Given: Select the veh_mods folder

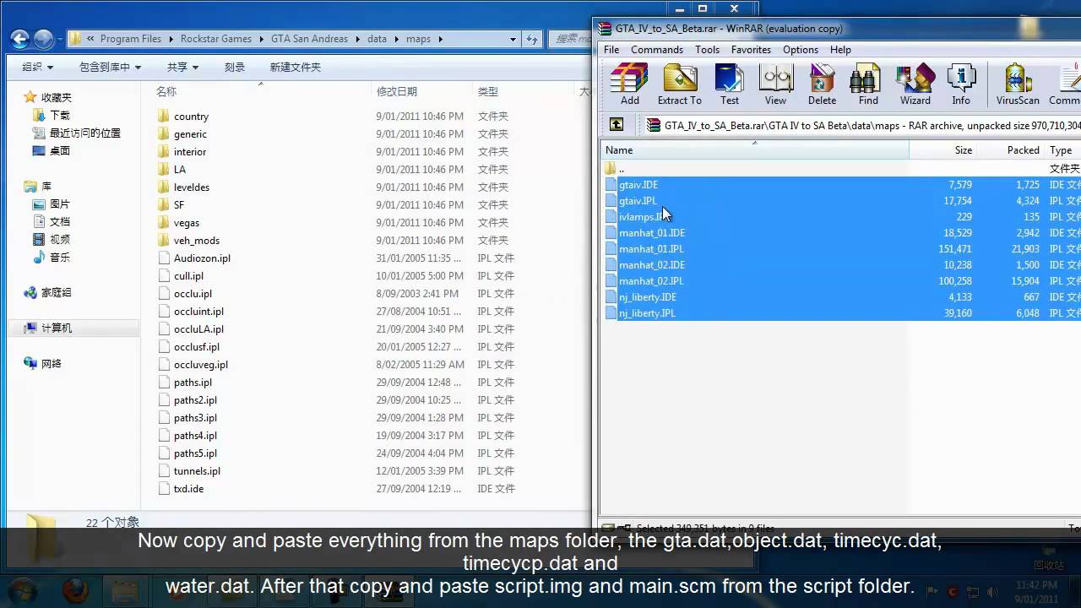Looking at the screenshot, I should pos(197,240).
